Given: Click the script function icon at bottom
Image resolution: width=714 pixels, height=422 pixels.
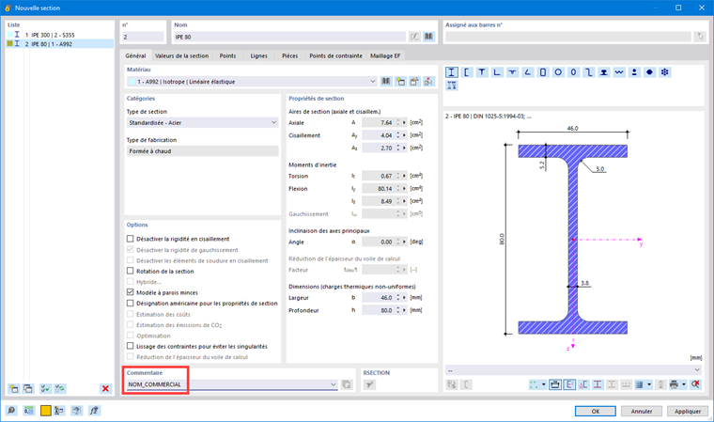Looking at the screenshot, I should click(x=94, y=411).
